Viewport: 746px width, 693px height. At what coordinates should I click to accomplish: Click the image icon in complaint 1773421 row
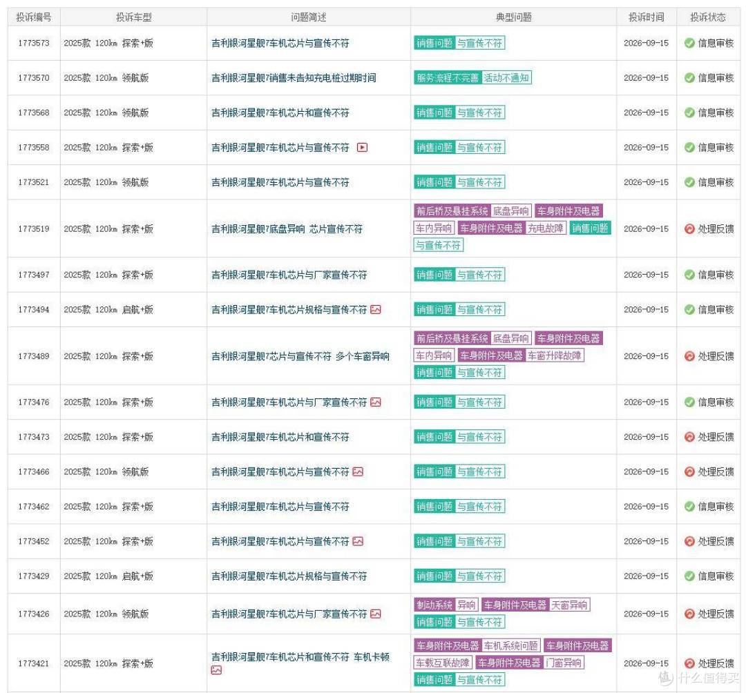[x=216, y=670]
